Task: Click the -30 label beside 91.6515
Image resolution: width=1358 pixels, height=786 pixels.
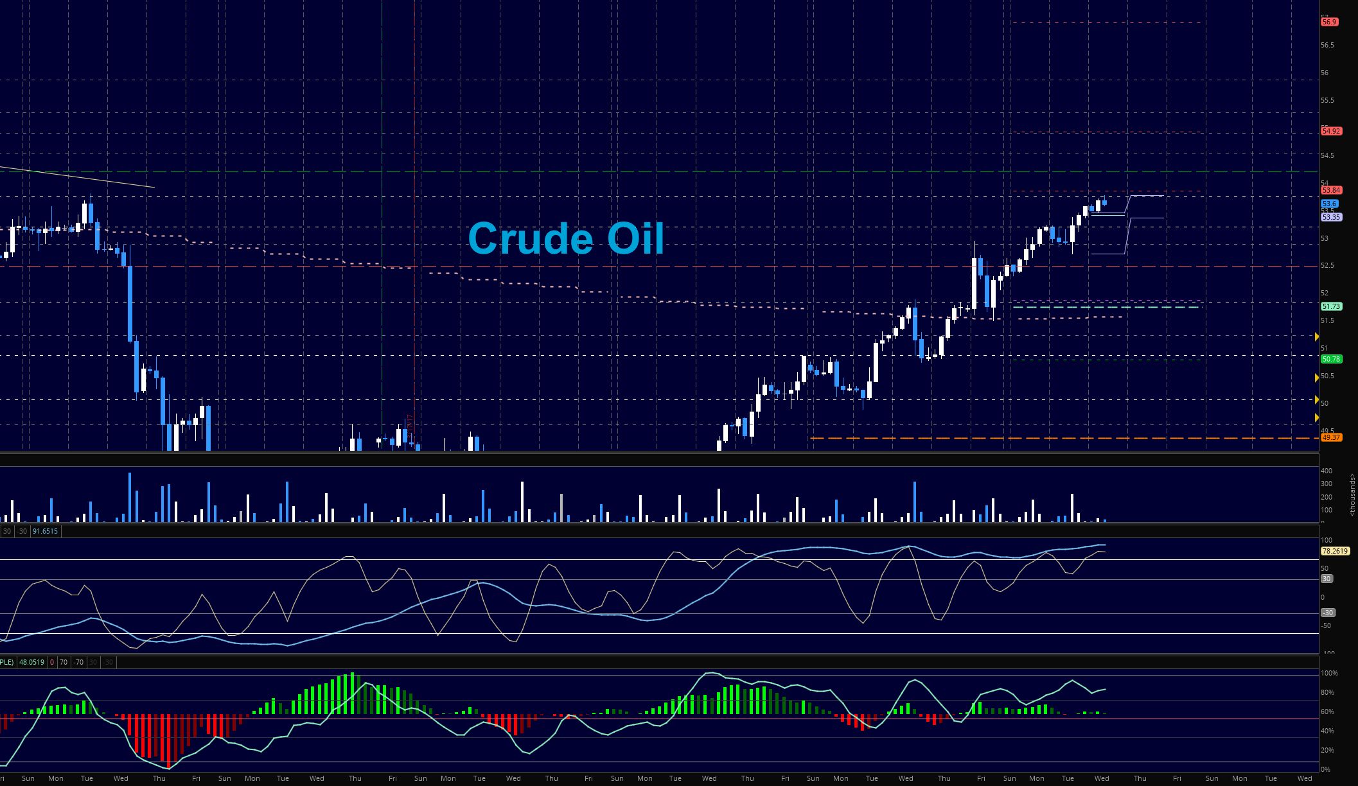Action: tap(22, 531)
